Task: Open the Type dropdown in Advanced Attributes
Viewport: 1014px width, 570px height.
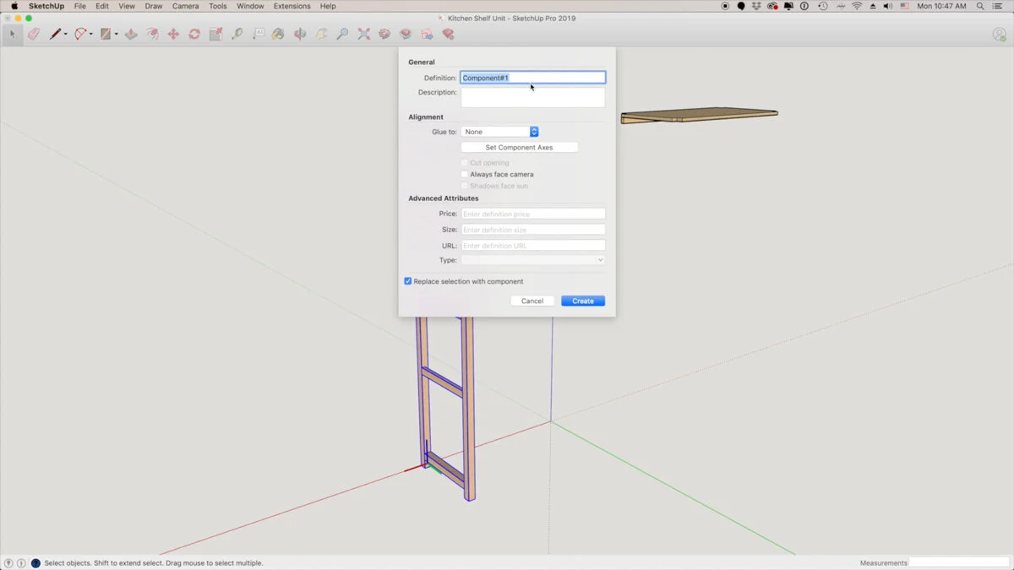Action: coord(533,260)
